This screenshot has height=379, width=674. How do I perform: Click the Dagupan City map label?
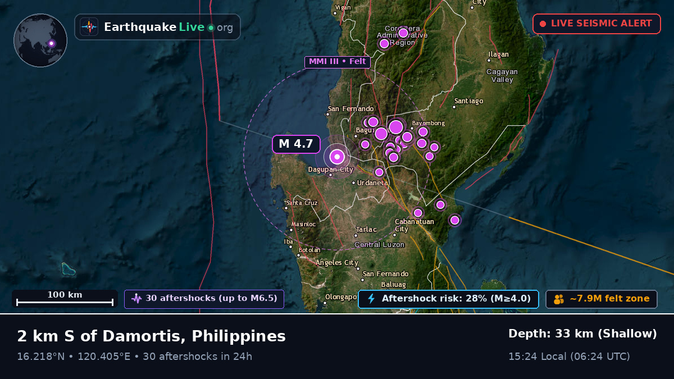pos(331,170)
